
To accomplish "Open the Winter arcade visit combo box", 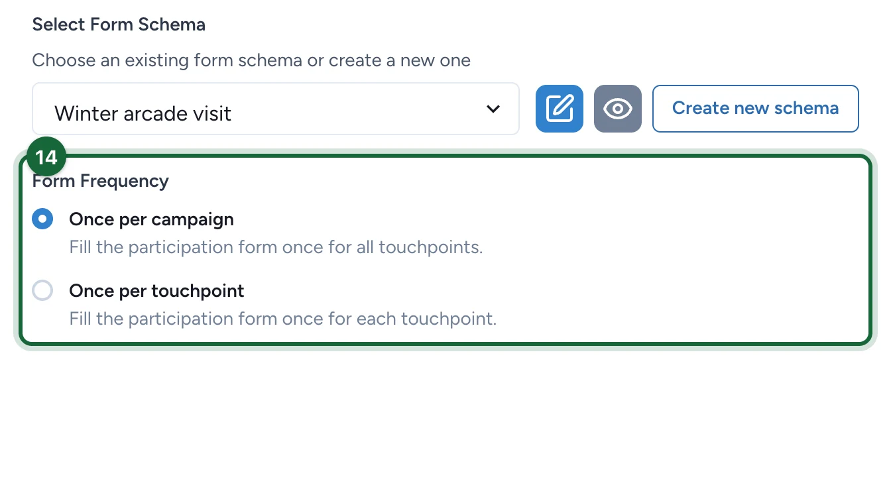I will (x=276, y=109).
